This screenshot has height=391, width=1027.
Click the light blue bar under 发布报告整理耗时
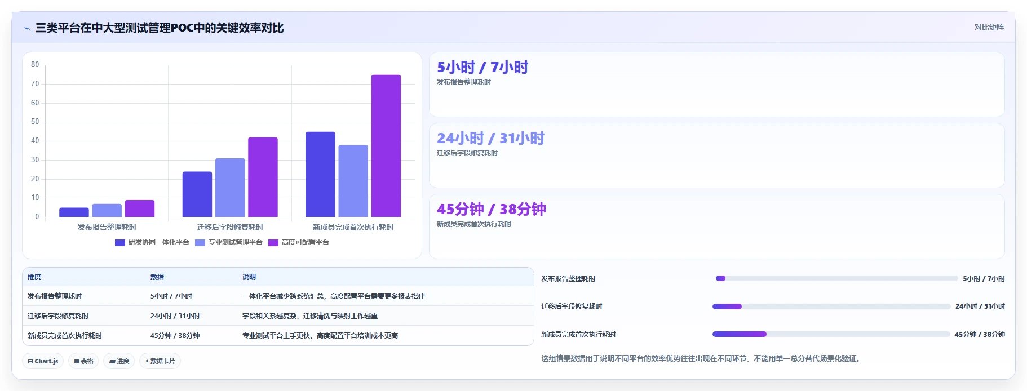(107, 210)
